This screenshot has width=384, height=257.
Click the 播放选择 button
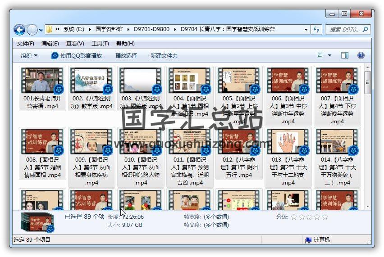click(126, 55)
